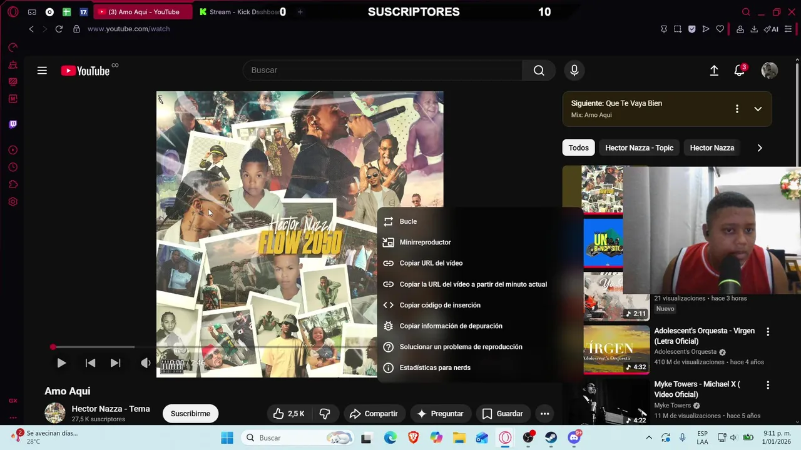The image size is (801, 450).
Task: Open YouTube notifications bell
Action: (x=740, y=71)
